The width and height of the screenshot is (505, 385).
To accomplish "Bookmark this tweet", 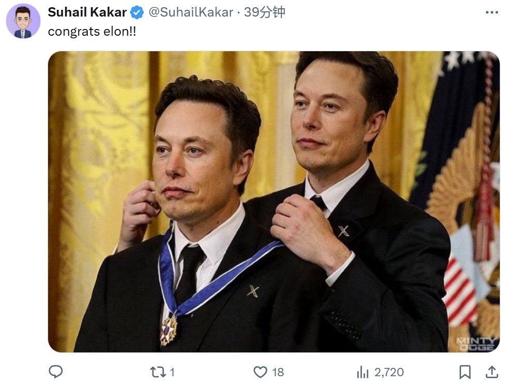I will (x=465, y=372).
